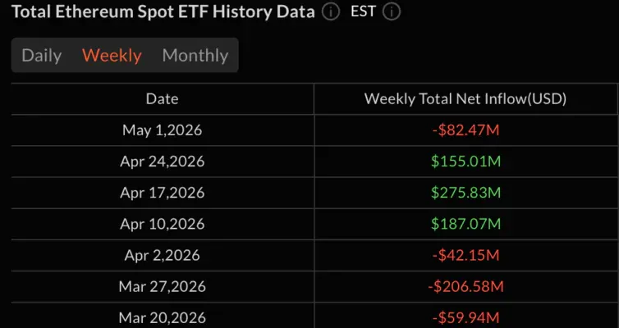
Task: Select the May 1,2026 date cell
Action: click(x=163, y=130)
